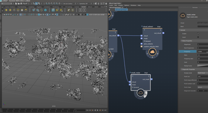This screenshot has height=113, width=208.
Task: Click play forward on the timeline
Action: coord(98,110)
